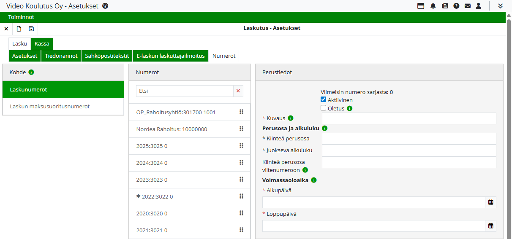The image size is (512, 239).
Task: Click drag handle for Nordea Rahoitus row
Action: tap(241, 129)
